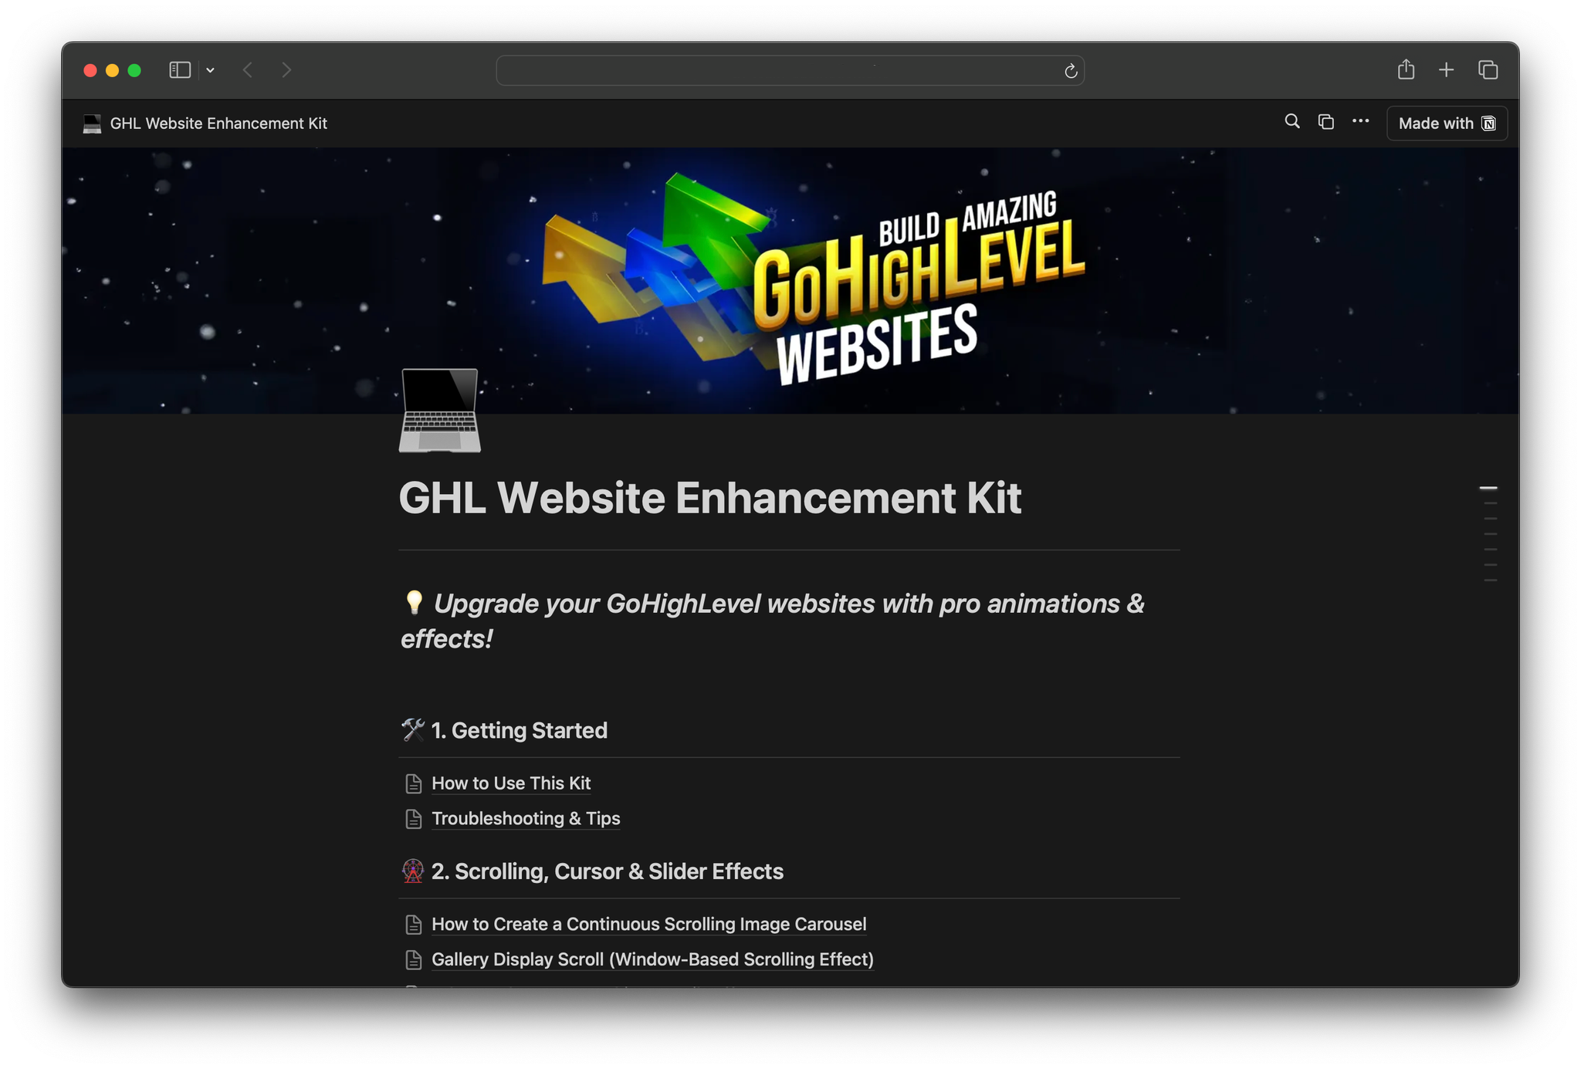Close the Safari window with red button
The width and height of the screenshot is (1581, 1069).
click(x=90, y=70)
